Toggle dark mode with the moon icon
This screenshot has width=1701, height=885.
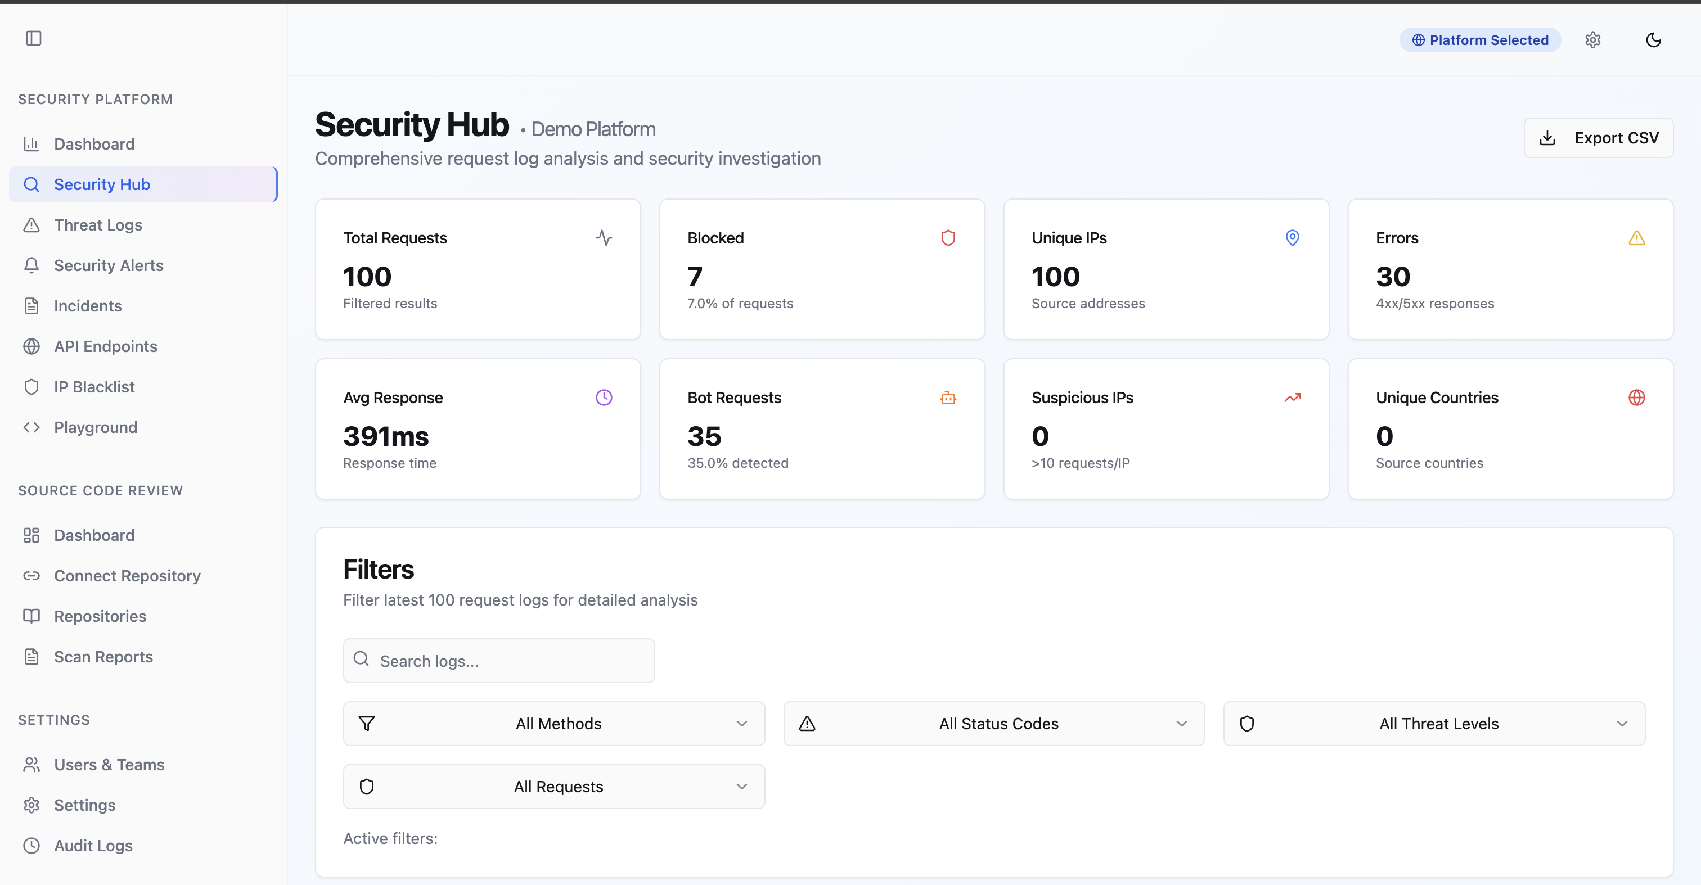(1653, 39)
